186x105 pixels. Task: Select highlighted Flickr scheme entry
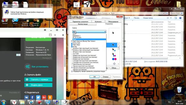tap(89, 39)
